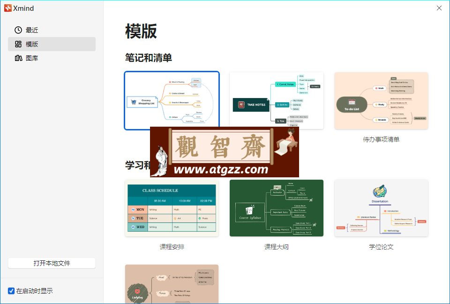
Task: Open the 图库 (Gallery) section
Action: [x=52, y=58]
